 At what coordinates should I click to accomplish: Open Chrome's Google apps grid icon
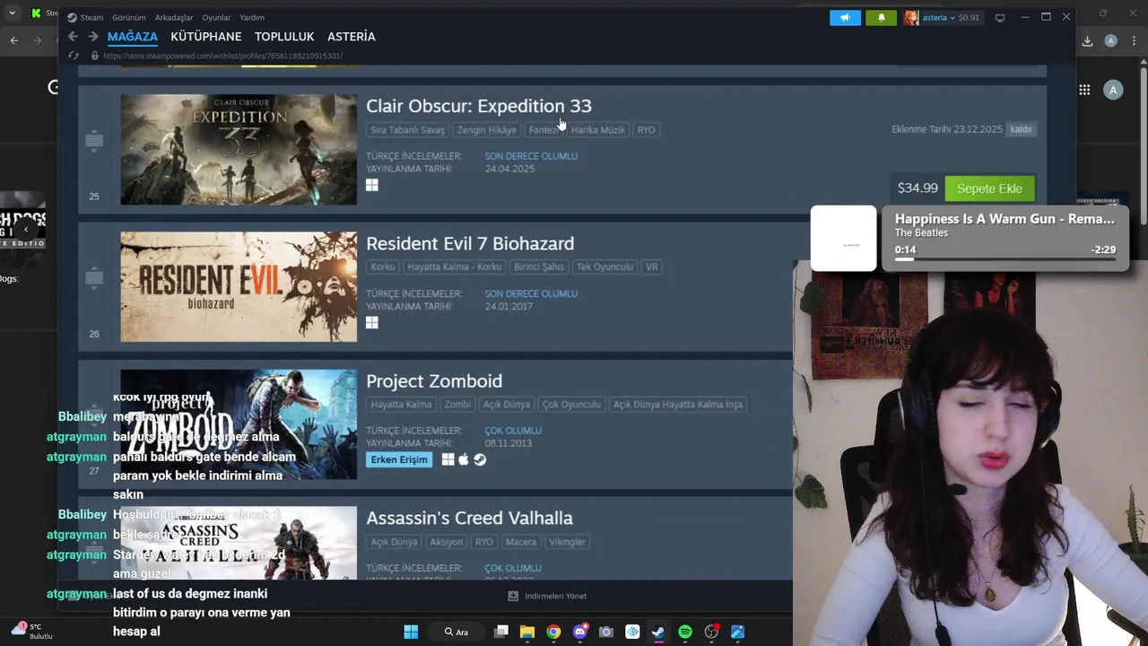coord(1084,90)
